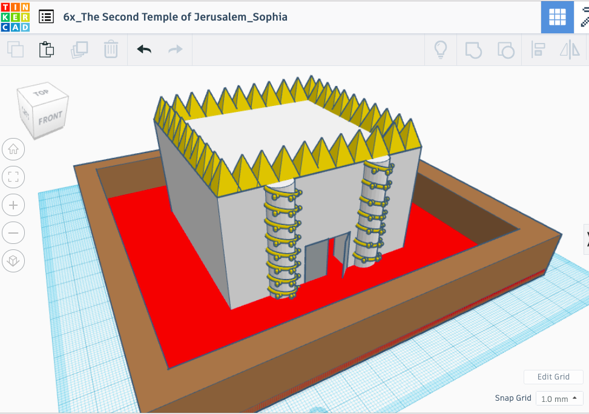
Task: Redo the last undone action
Action: click(x=176, y=50)
